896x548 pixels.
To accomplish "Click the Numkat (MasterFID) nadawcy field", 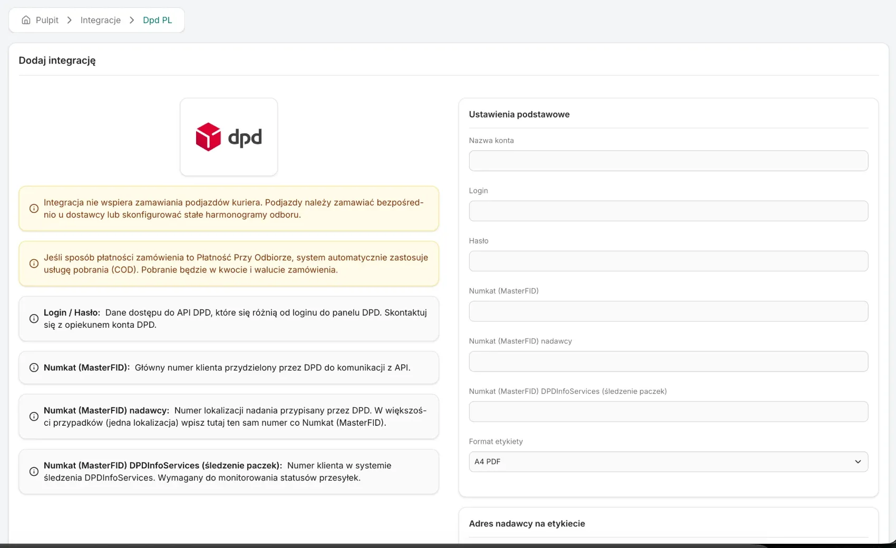I will click(x=668, y=361).
